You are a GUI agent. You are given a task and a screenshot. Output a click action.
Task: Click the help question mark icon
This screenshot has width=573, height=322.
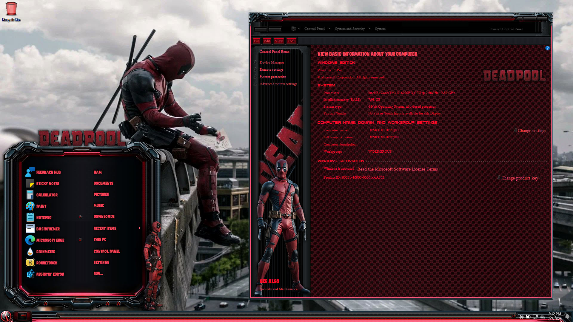[x=547, y=48]
